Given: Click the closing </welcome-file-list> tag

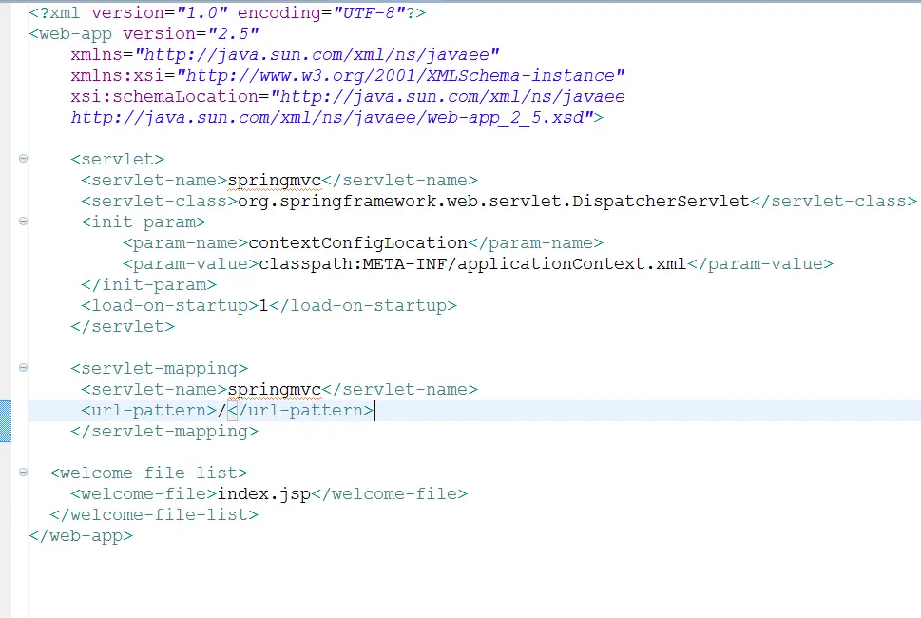Looking at the screenshot, I should (x=154, y=515).
